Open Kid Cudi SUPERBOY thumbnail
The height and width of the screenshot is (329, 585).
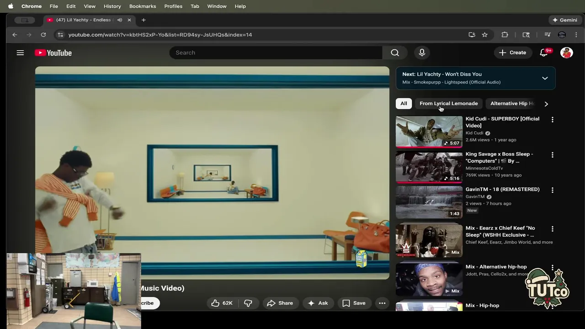point(429,132)
